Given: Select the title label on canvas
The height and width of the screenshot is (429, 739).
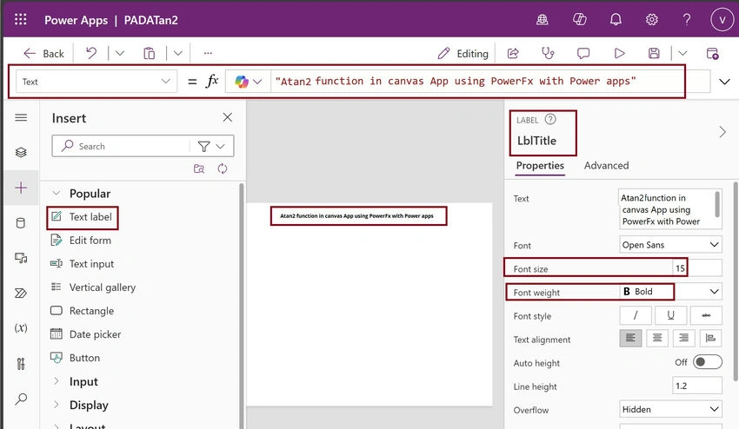Looking at the screenshot, I should click(358, 215).
